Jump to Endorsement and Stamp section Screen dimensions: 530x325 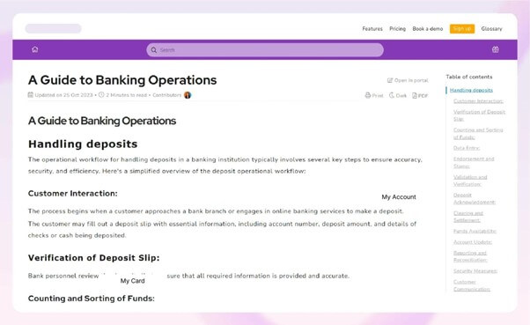click(x=474, y=162)
